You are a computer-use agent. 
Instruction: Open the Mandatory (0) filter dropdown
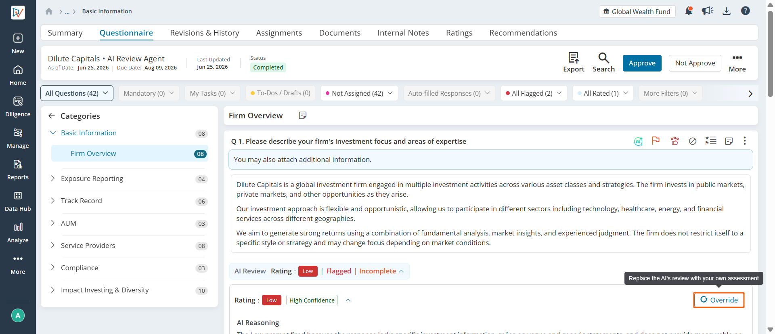pyautogui.click(x=149, y=93)
